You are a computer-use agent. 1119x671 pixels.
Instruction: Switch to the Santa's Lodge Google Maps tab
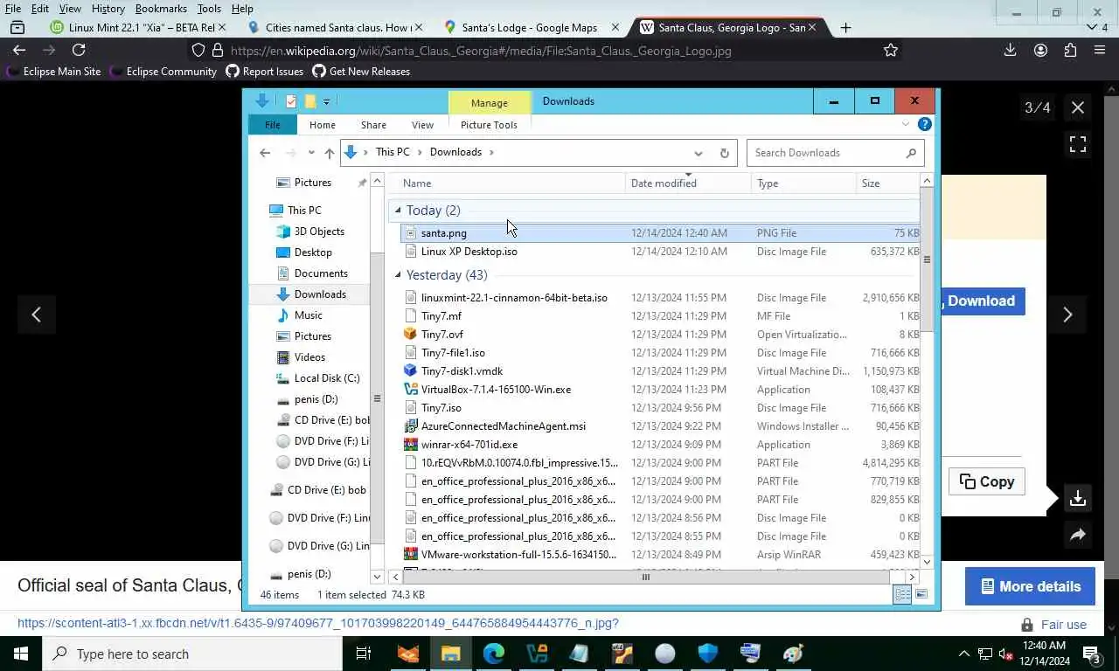(530, 28)
